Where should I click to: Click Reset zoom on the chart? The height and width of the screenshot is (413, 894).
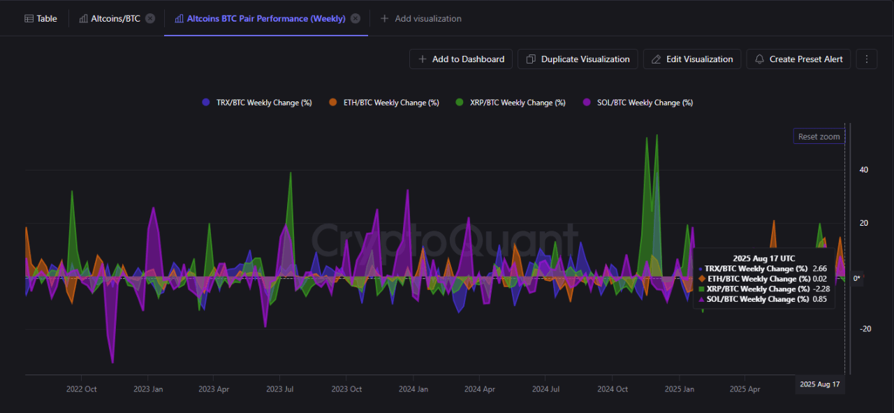(x=819, y=137)
